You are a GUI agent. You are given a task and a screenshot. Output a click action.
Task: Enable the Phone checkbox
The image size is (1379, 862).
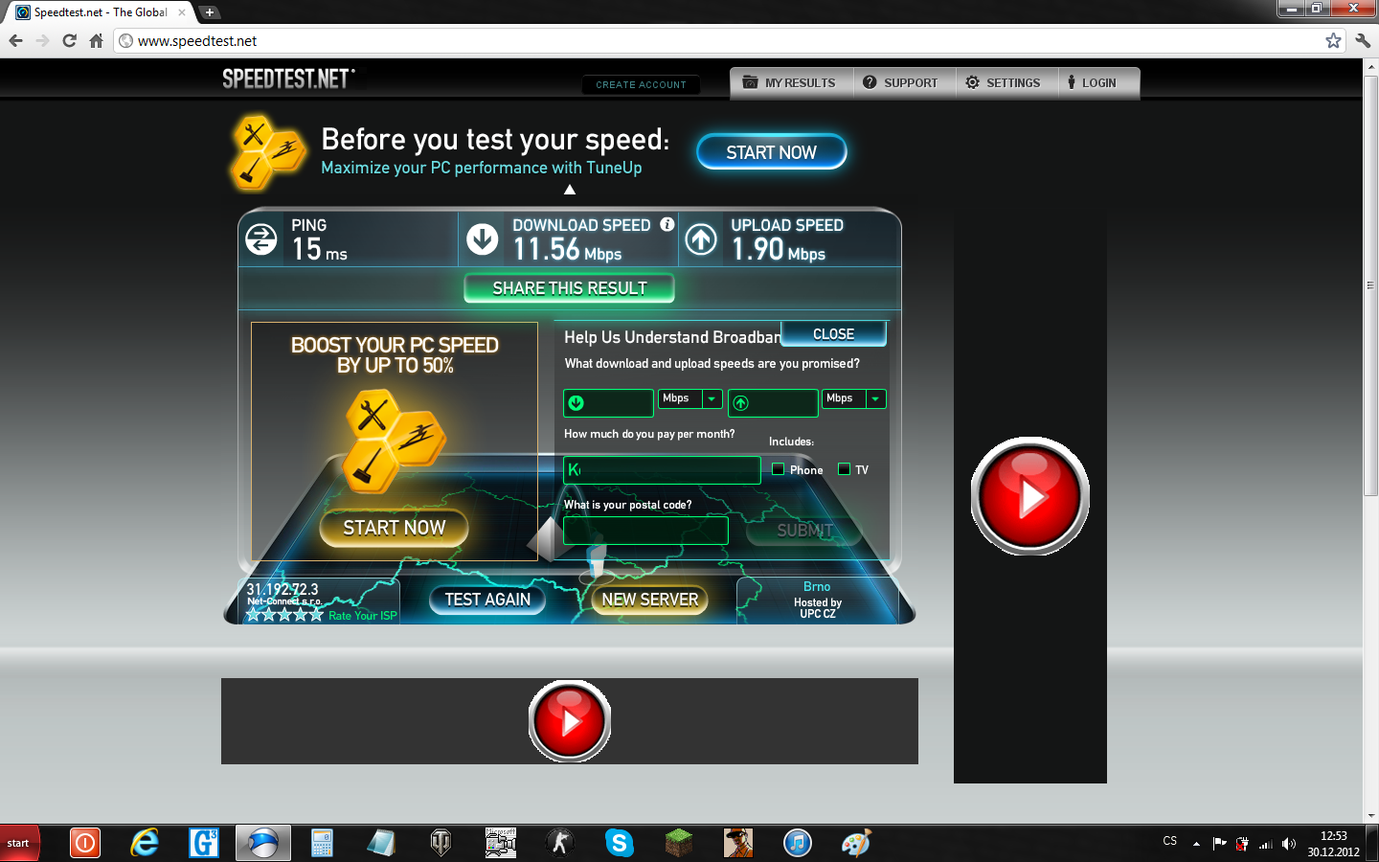tap(779, 469)
